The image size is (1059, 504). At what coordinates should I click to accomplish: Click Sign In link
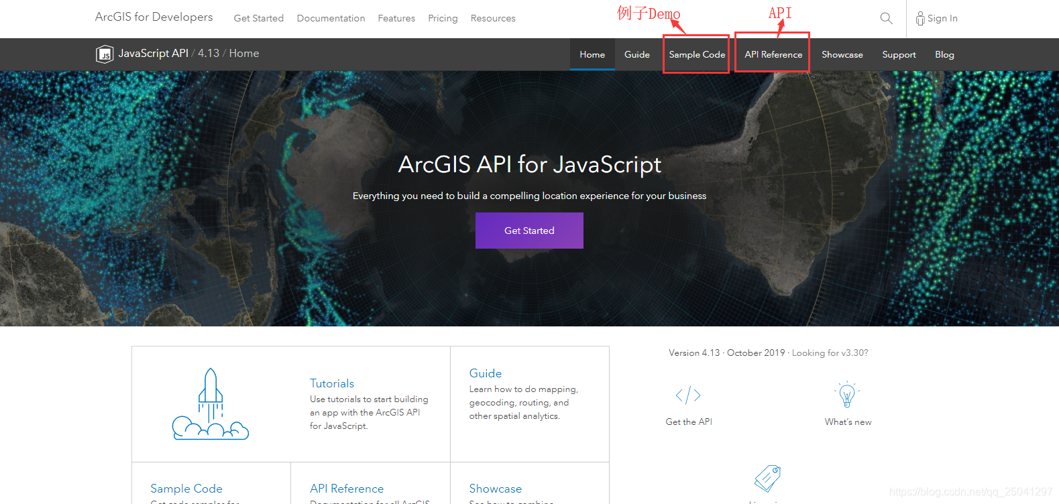tap(942, 18)
